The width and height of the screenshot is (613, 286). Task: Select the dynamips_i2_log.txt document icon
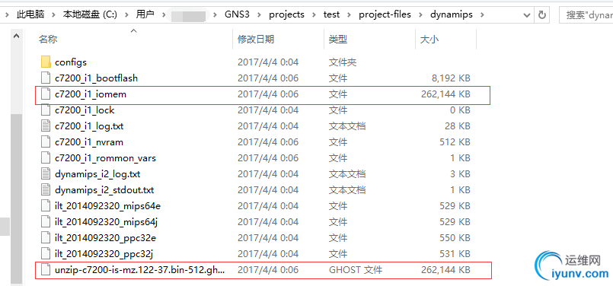point(46,173)
